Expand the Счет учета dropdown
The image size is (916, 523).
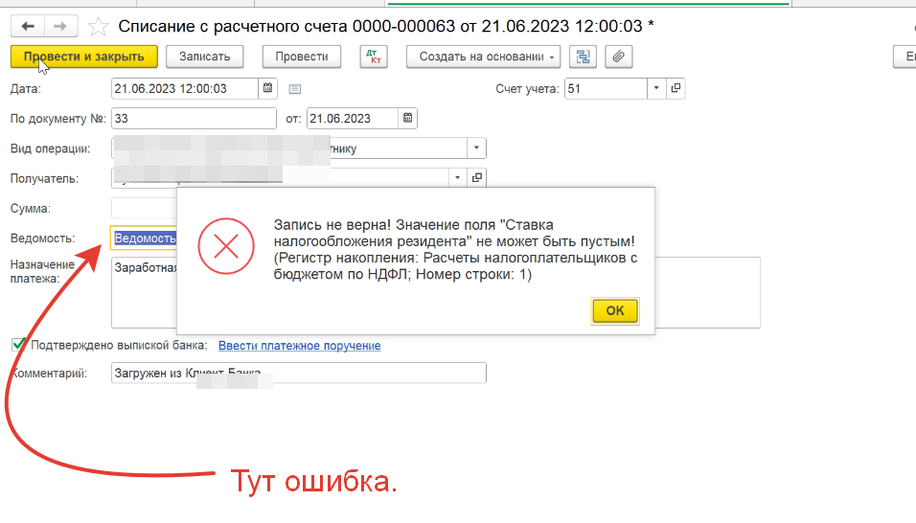(656, 89)
